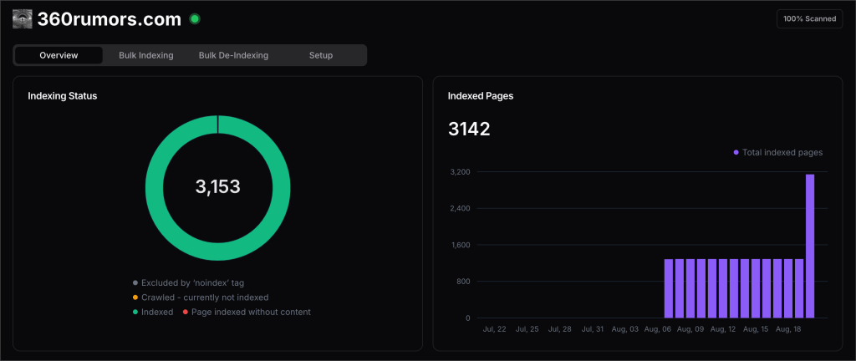Viewport: 856px width, 361px height.
Task: Click the Jul, 22 x-axis label
Action: click(x=495, y=329)
